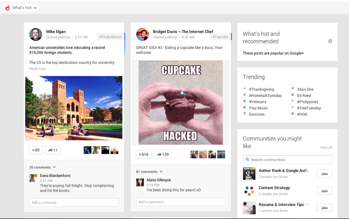Click Read more on Mike Elgan's post

[38, 69]
